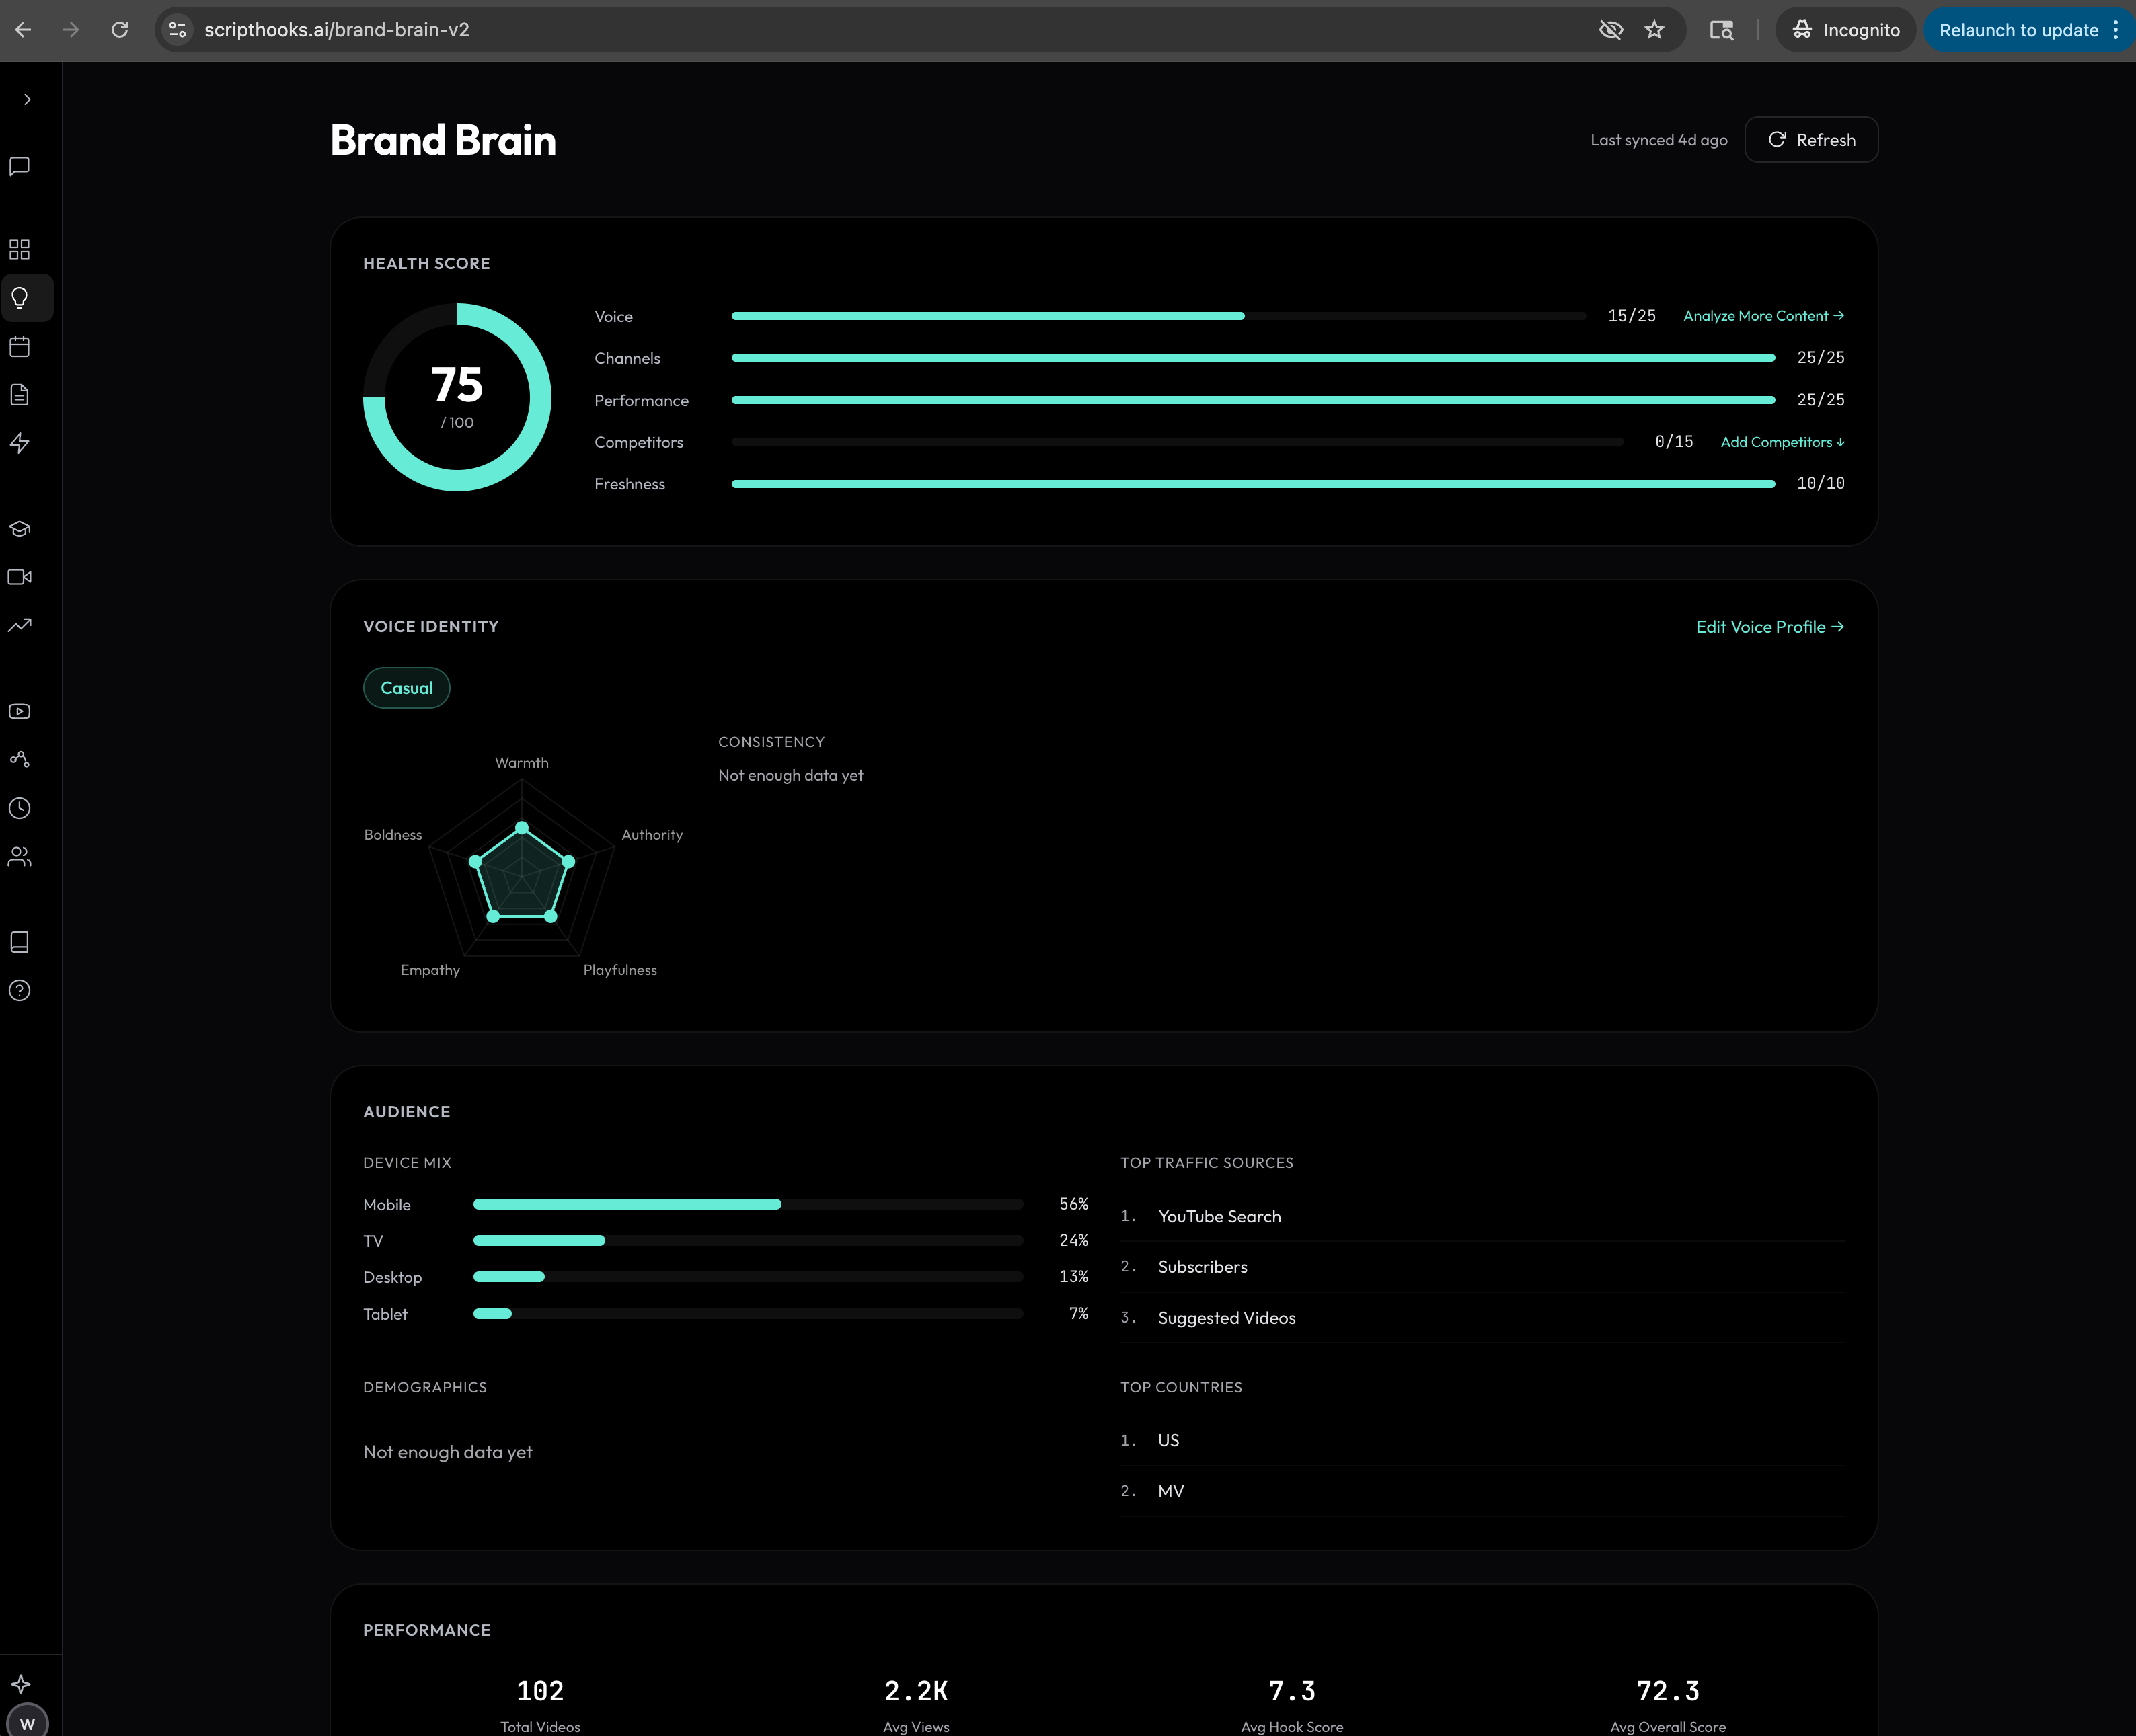
Task: Click Analyze More Content link
Action: [x=1763, y=316]
